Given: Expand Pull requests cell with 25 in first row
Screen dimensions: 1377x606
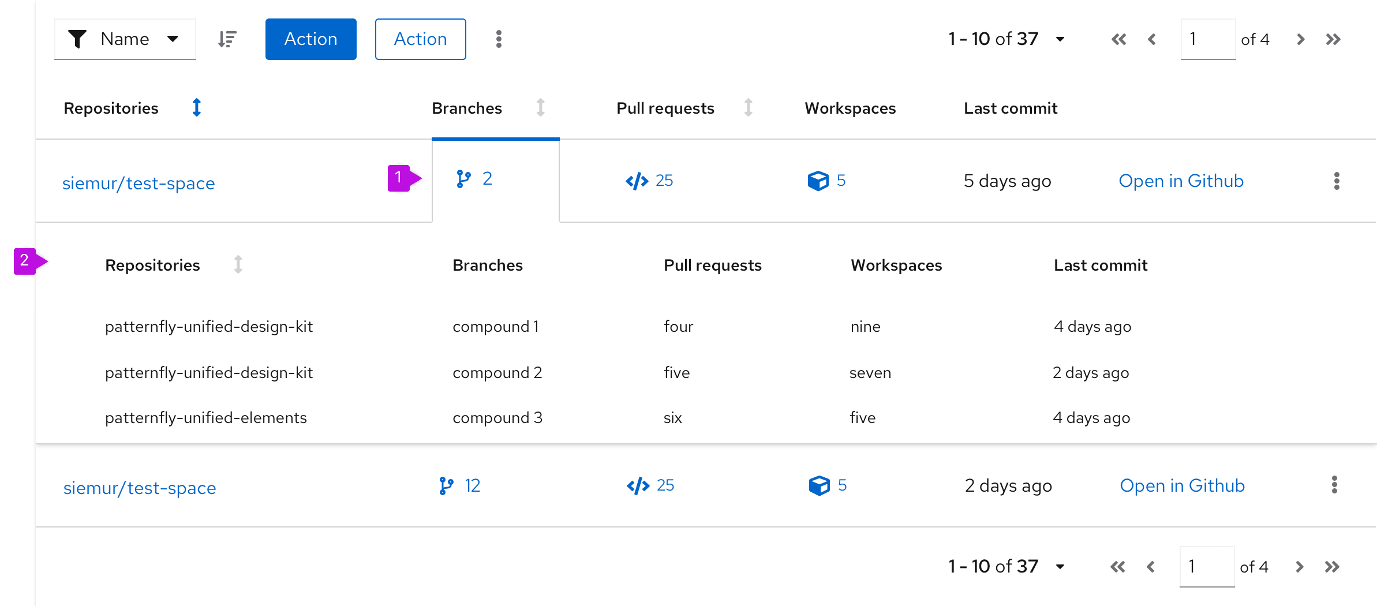Looking at the screenshot, I should point(650,181).
